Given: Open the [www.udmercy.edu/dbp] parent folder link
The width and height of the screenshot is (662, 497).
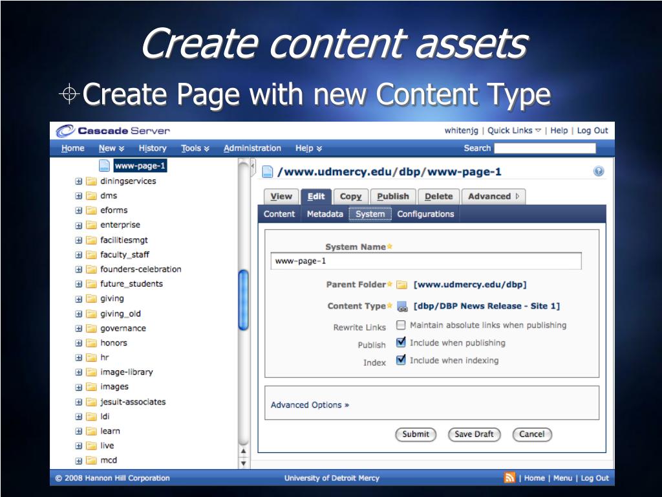Looking at the screenshot, I should click(470, 285).
